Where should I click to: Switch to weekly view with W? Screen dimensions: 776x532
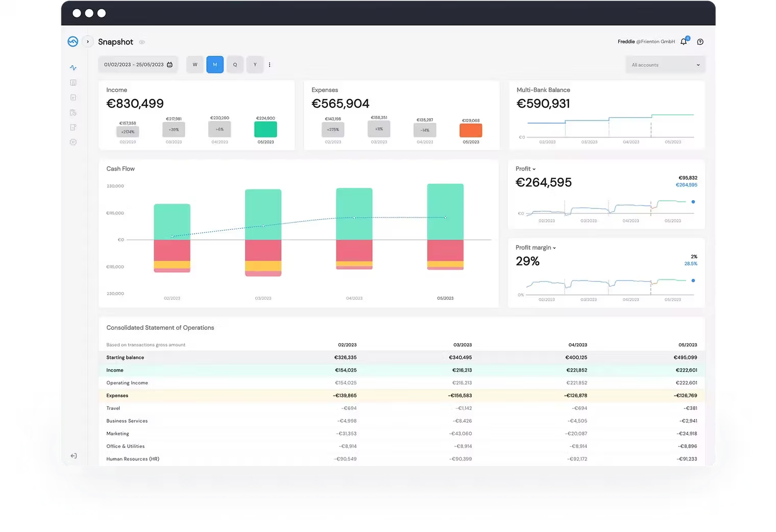195,65
